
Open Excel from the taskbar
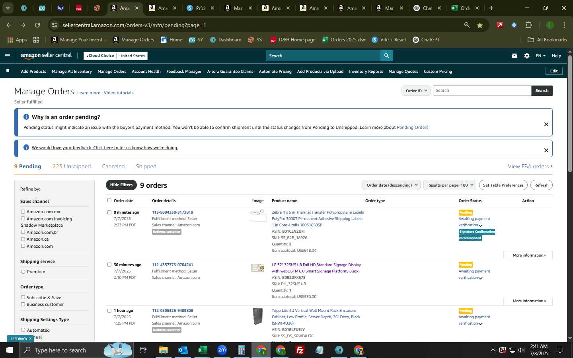(x=202, y=350)
